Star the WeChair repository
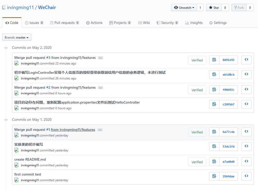 coord(214,7)
